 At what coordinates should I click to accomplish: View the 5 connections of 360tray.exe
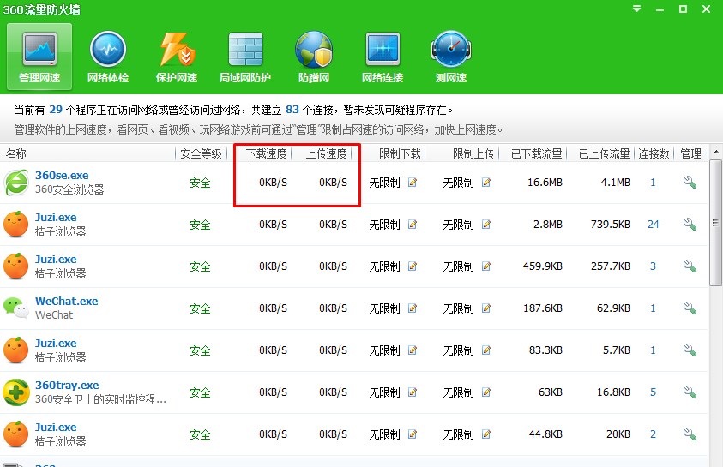(x=653, y=392)
